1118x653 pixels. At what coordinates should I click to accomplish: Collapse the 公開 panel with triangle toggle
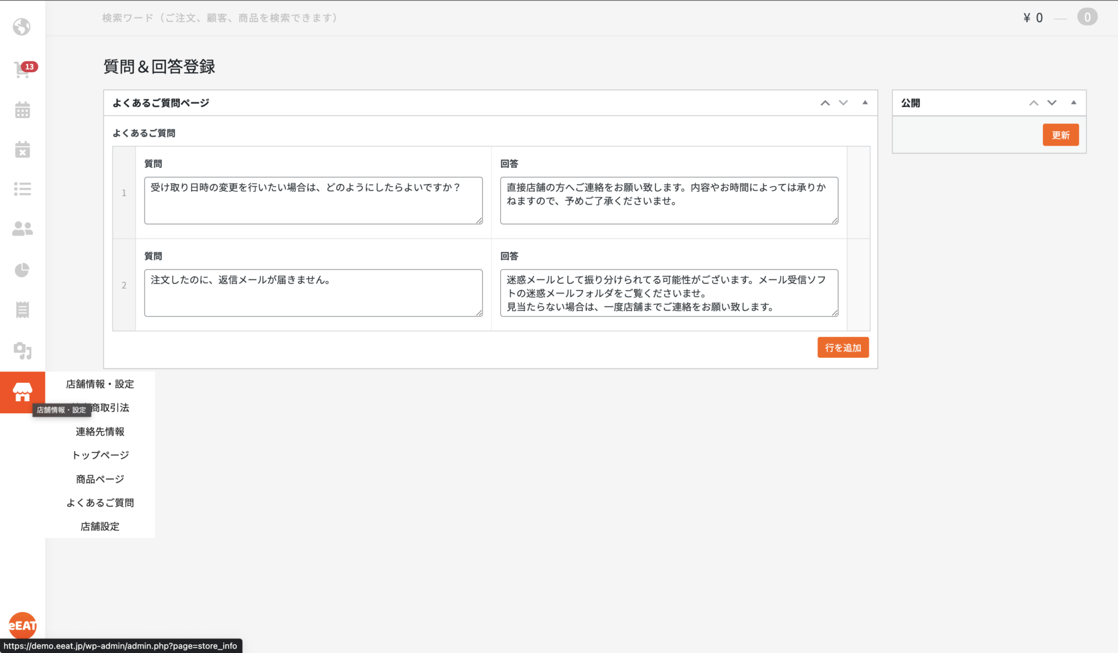point(1073,102)
